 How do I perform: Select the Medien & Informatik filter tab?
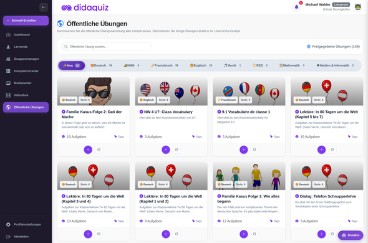click(x=335, y=65)
